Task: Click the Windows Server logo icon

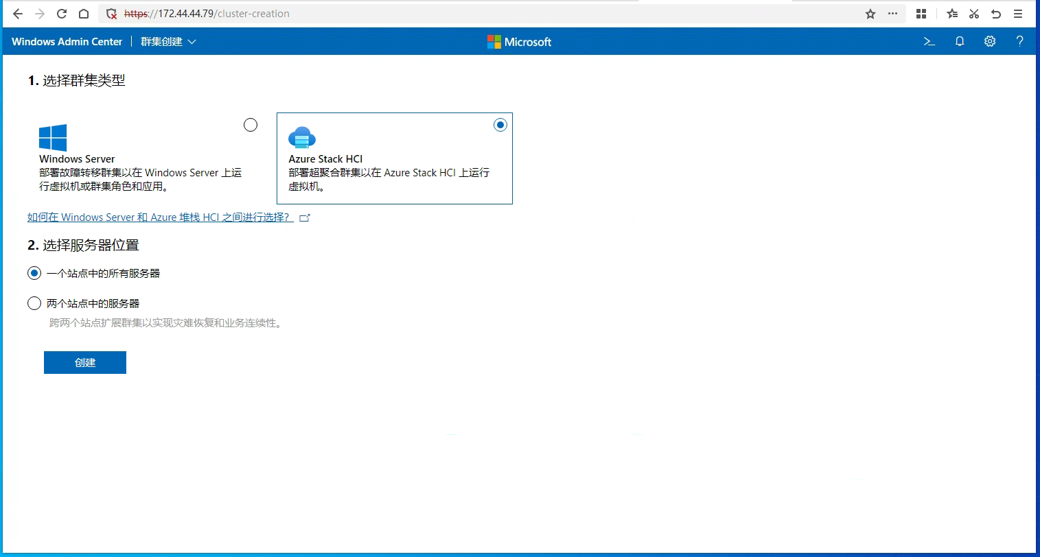Action: [53, 138]
